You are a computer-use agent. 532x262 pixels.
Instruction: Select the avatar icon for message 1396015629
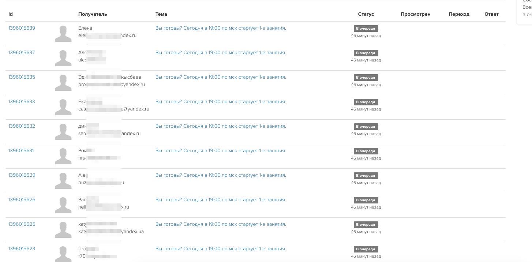click(63, 180)
